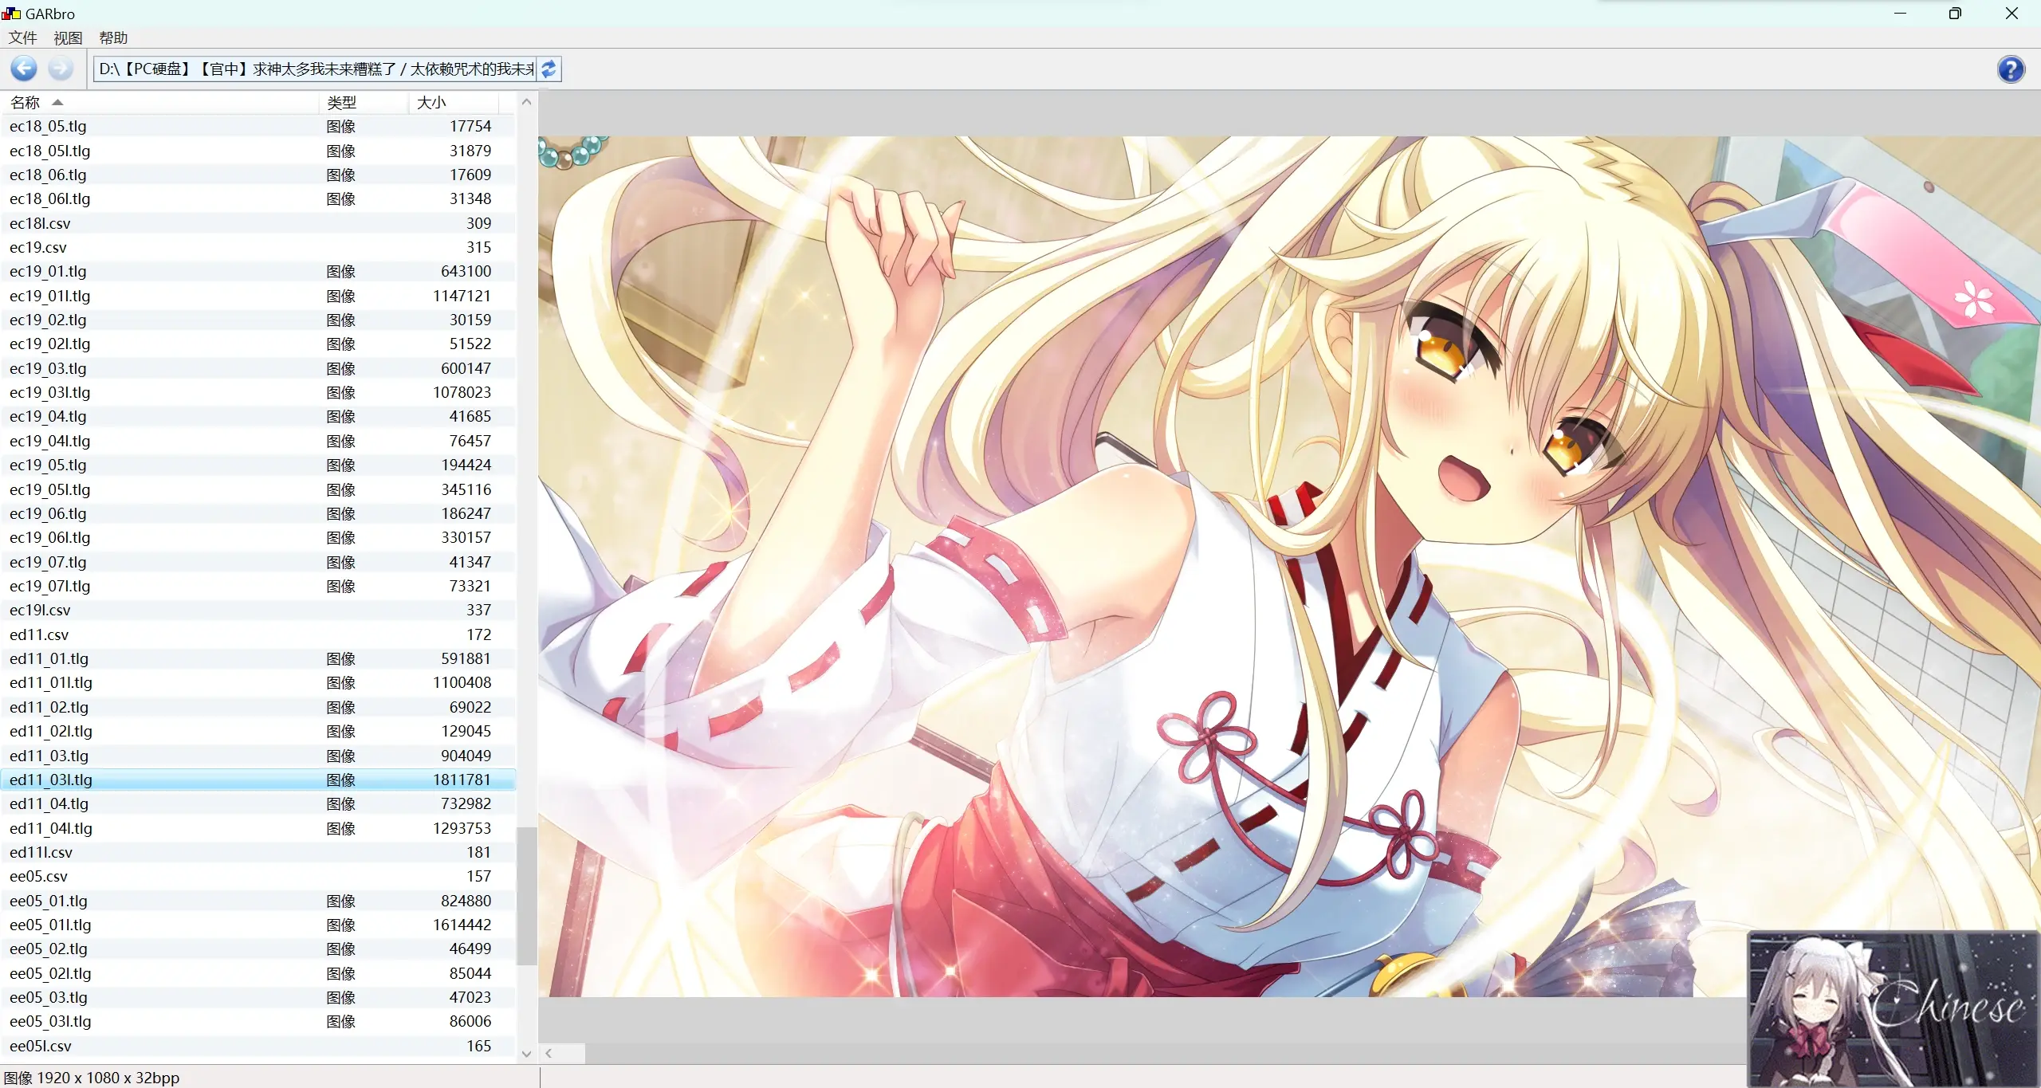Sort the file list by 类型 column

(364, 102)
